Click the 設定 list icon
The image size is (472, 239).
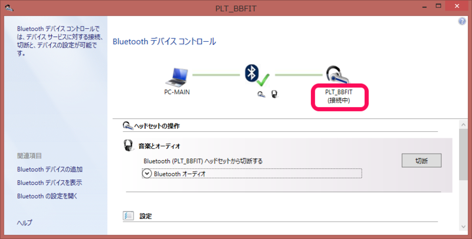(128, 215)
